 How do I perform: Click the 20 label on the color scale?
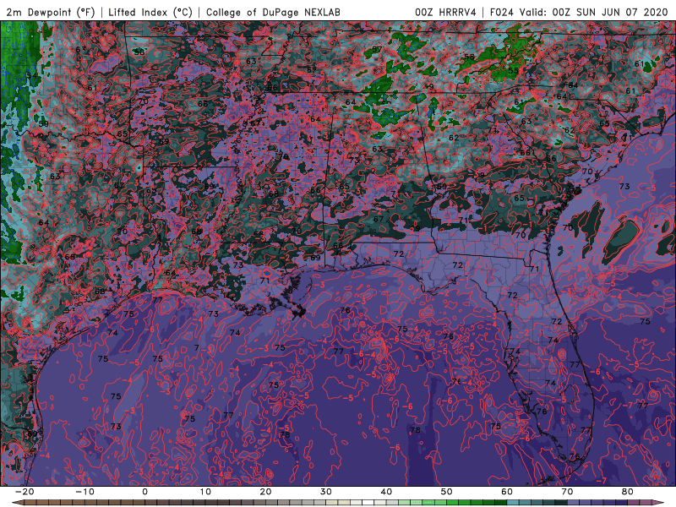pos(265,492)
